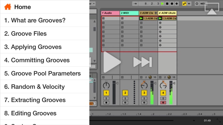
Task: Disarm the red track 4 arm button
Action: tap(163, 102)
